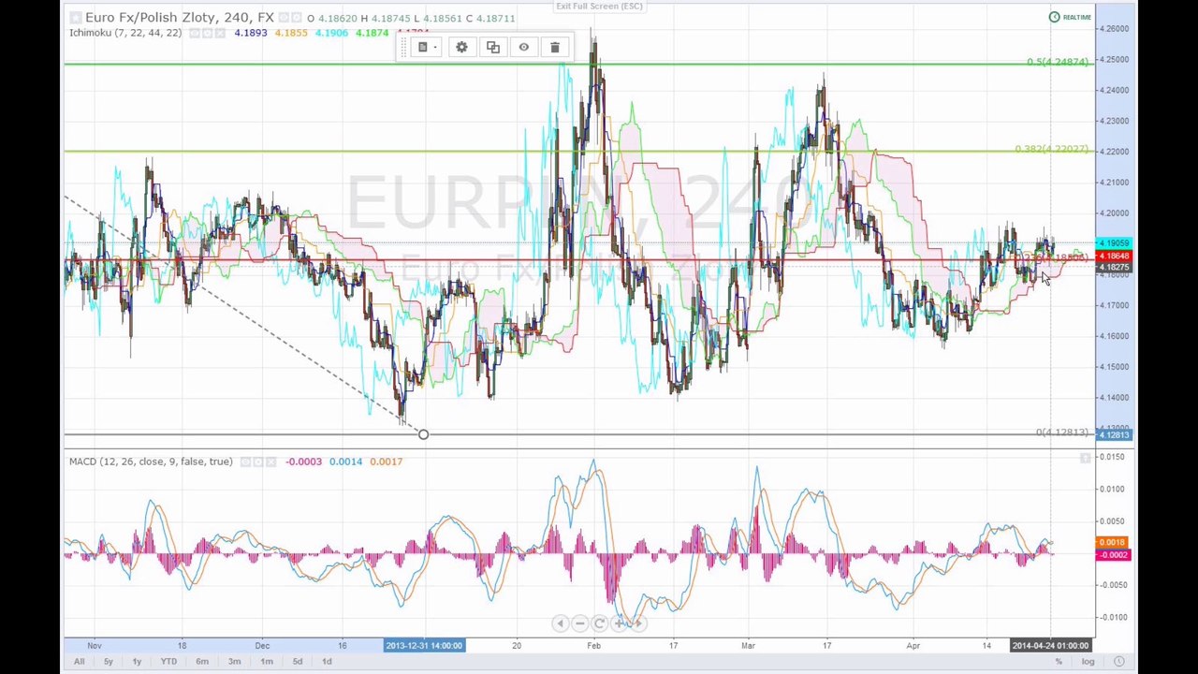The image size is (1198, 674).
Task: Click the Ichimoku value 4.1855
Action: (x=291, y=34)
